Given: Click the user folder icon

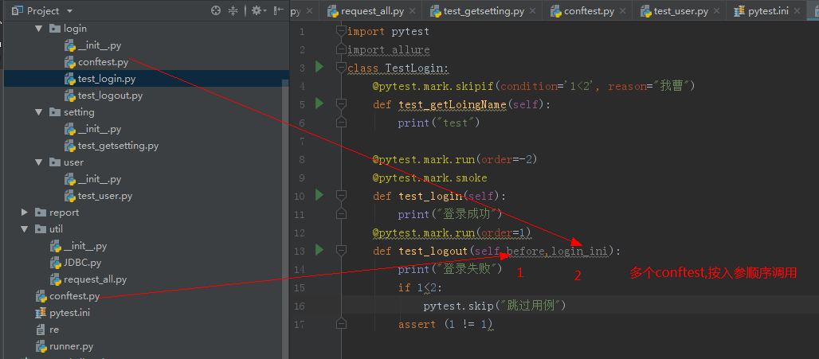Looking at the screenshot, I should (54, 162).
